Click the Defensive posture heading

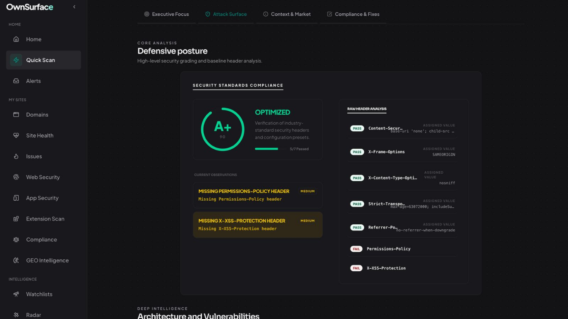(173, 51)
